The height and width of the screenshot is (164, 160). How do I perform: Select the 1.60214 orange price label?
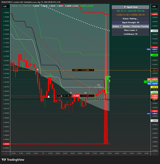[154, 70]
